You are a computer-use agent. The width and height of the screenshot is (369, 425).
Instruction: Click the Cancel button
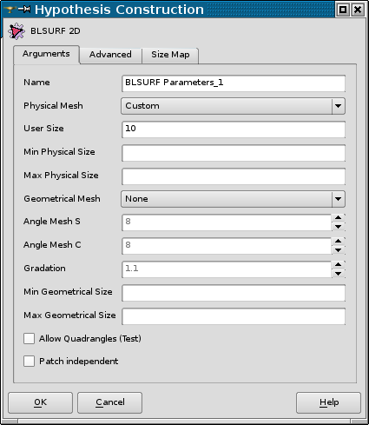110,402
